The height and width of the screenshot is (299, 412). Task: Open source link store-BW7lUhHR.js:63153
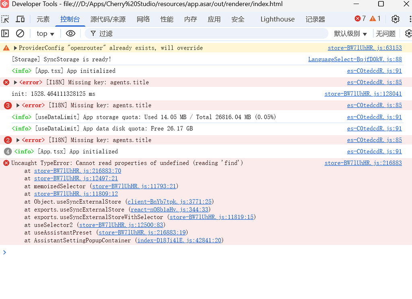[365, 48]
